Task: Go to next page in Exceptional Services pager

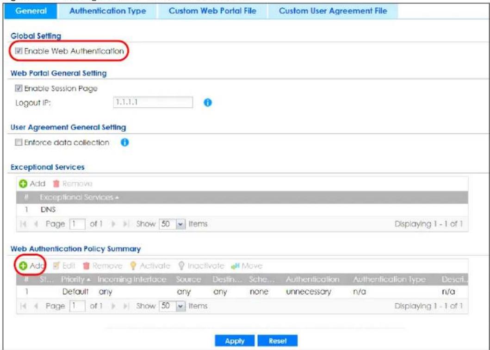Action: tap(113, 224)
